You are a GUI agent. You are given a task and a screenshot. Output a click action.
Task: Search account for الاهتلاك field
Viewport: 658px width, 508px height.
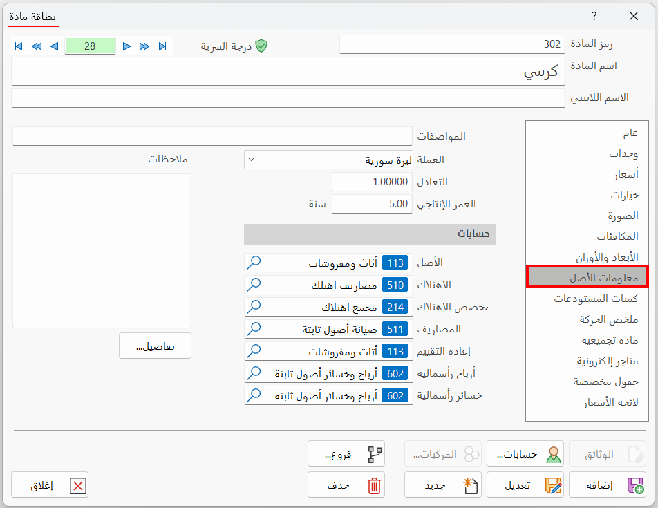point(254,285)
